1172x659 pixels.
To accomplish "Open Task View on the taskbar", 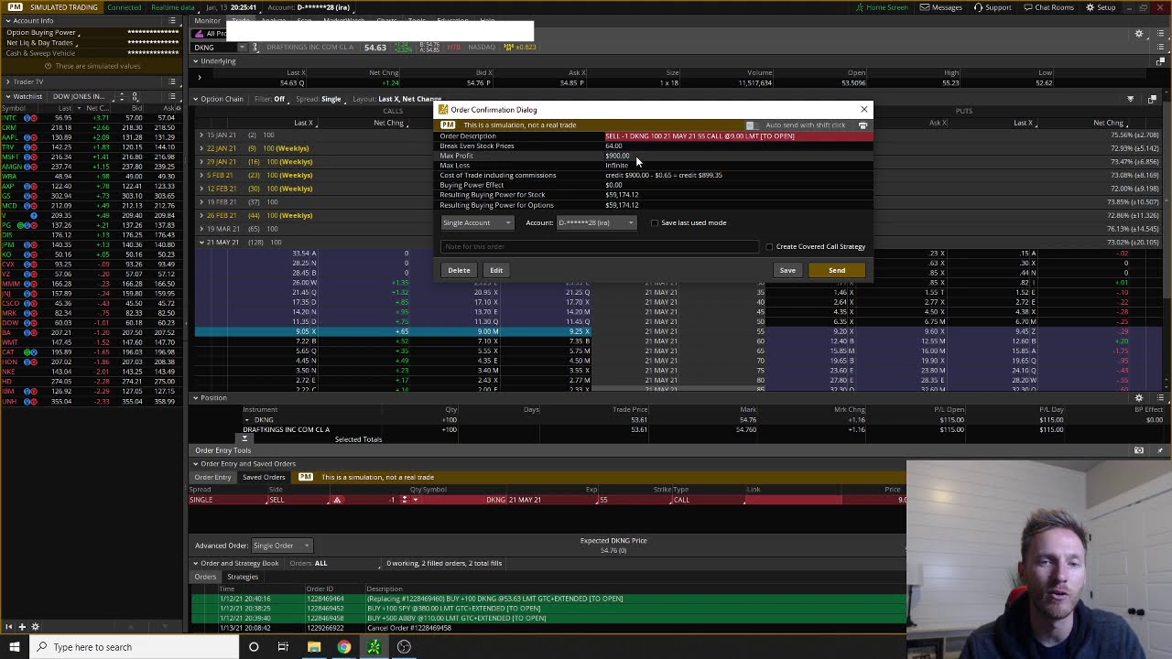I will pos(283,647).
